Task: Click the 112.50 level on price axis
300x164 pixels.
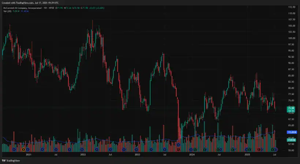Action: [x=292, y=7]
